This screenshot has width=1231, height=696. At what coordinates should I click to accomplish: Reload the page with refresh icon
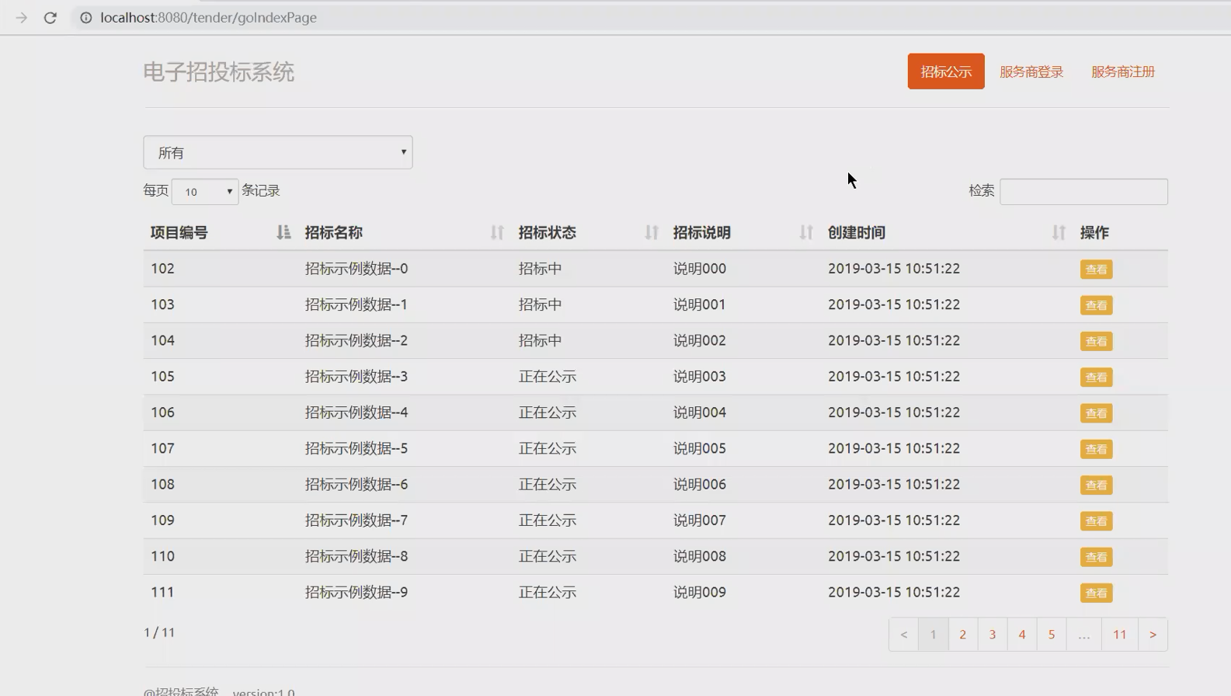(50, 17)
